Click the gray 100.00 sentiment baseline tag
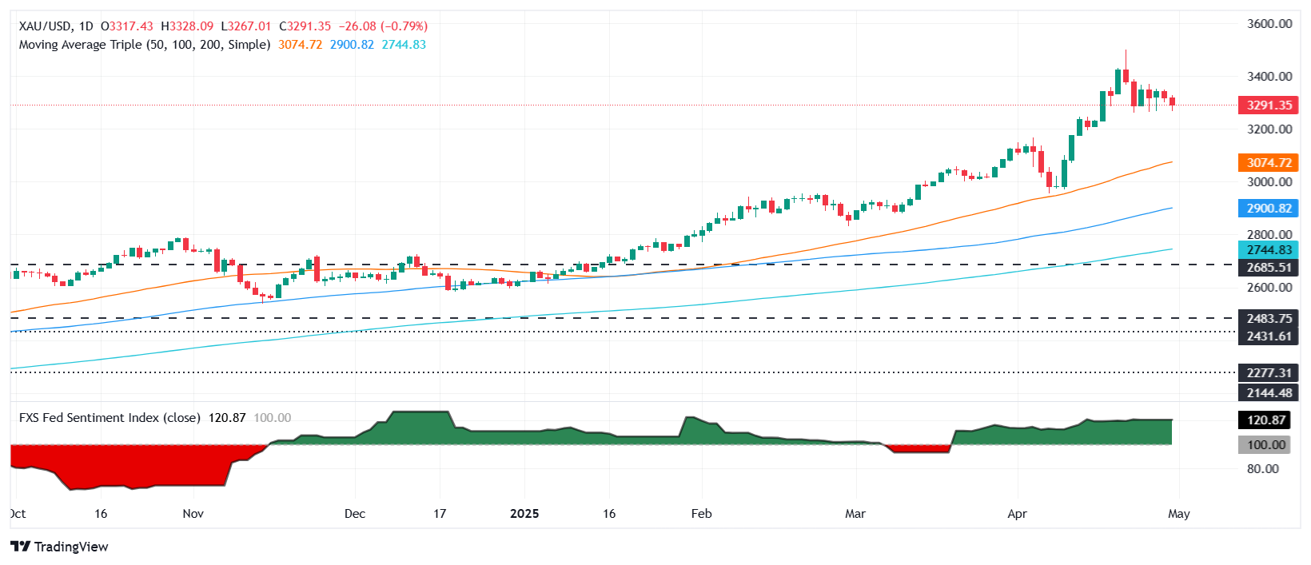This screenshot has height=565, width=1311. 1266,445
